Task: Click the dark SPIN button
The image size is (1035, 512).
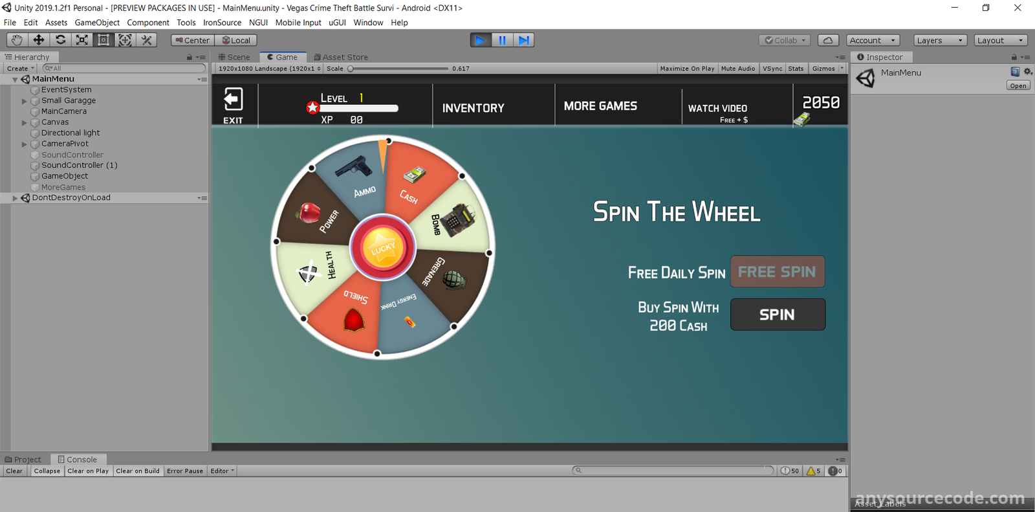Action: pos(778,315)
